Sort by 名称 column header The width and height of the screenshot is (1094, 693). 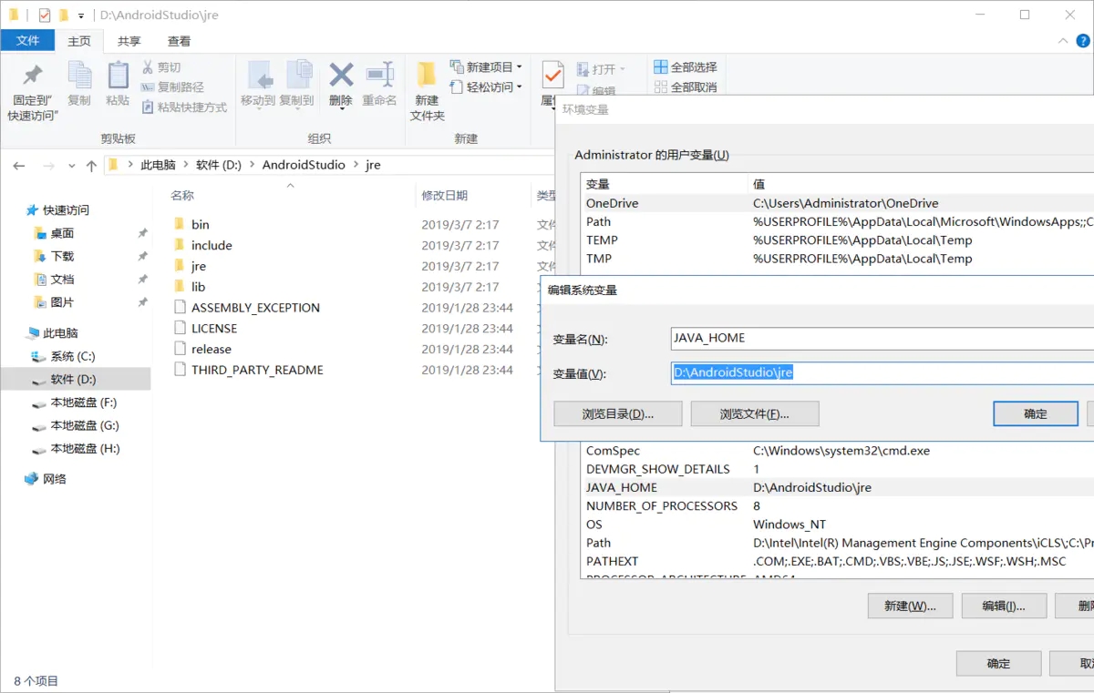[x=182, y=195]
